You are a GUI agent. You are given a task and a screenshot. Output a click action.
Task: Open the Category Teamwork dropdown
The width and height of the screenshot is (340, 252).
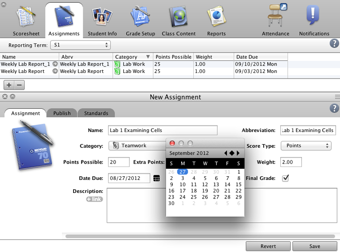(x=137, y=146)
